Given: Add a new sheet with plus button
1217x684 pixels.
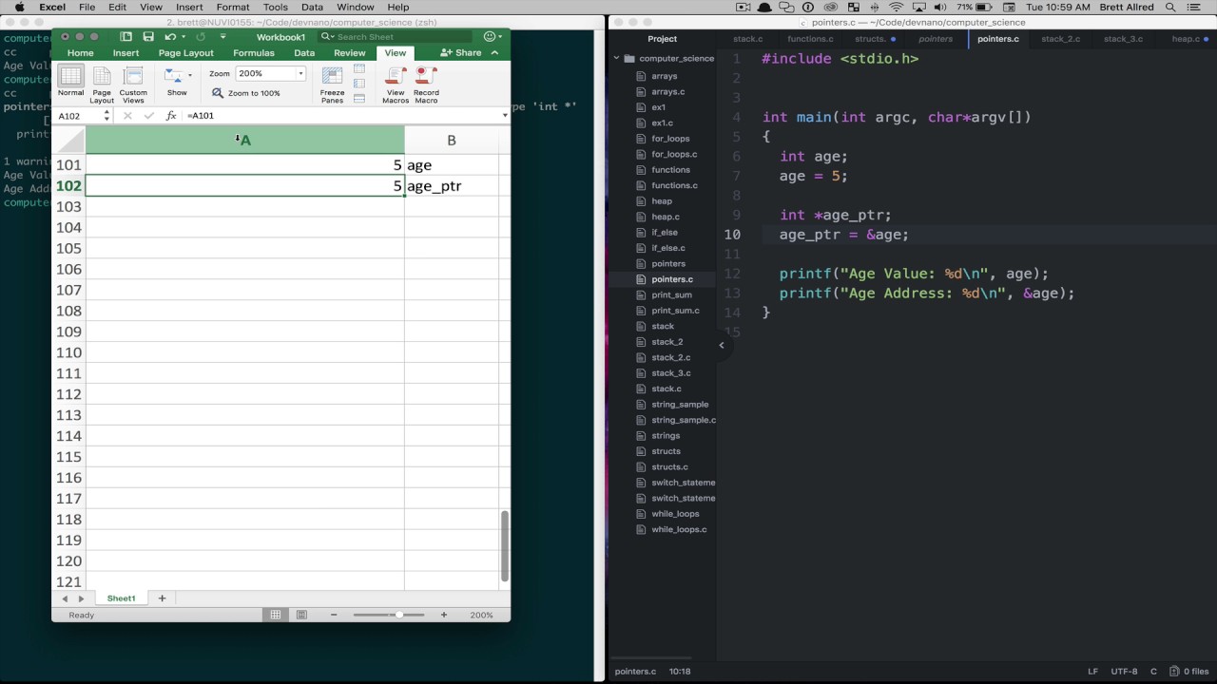Looking at the screenshot, I should pyautogui.click(x=162, y=598).
